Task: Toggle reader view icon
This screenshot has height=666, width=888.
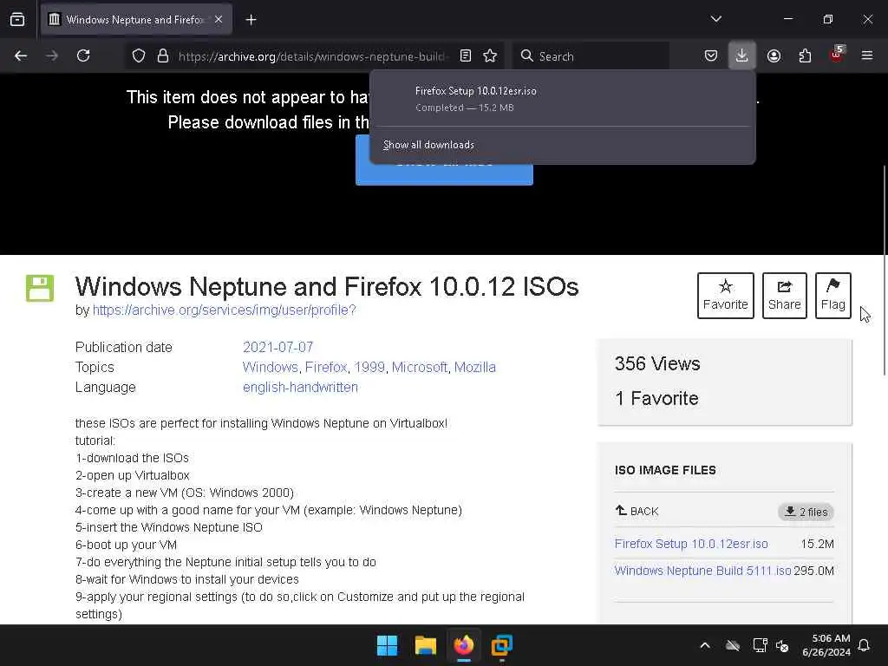Action: click(x=466, y=55)
